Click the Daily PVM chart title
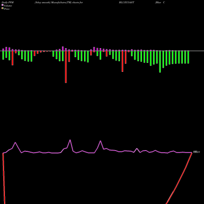Viewport: 204px width, 204px height. point(8,2)
